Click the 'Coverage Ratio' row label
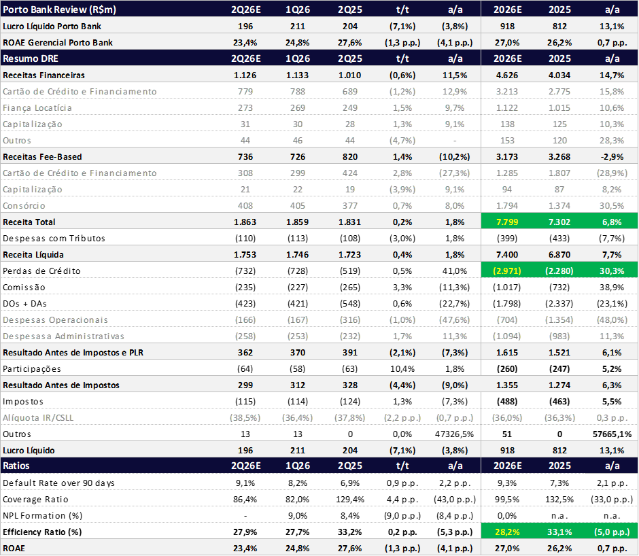 pyautogui.click(x=35, y=499)
